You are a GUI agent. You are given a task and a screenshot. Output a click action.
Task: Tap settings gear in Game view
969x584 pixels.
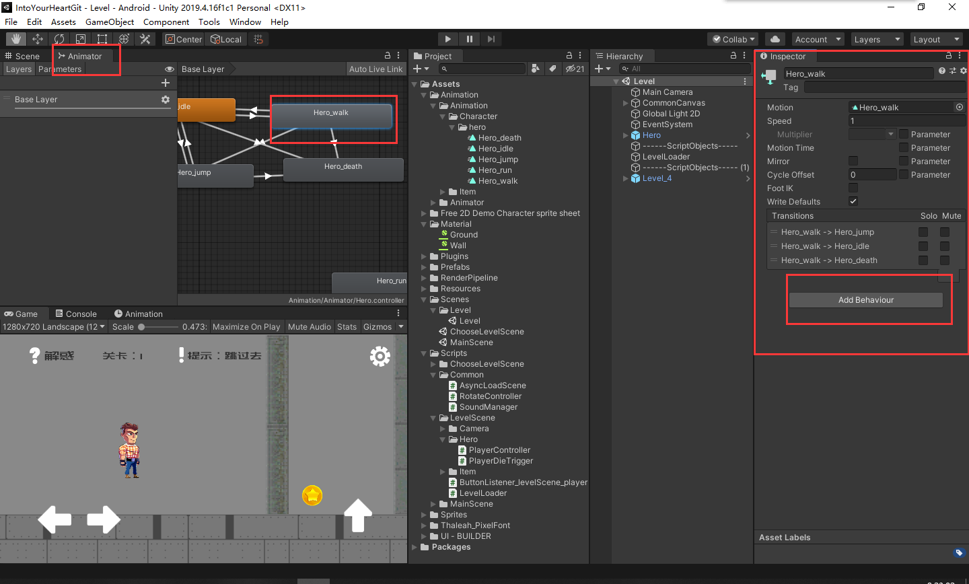point(380,357)
